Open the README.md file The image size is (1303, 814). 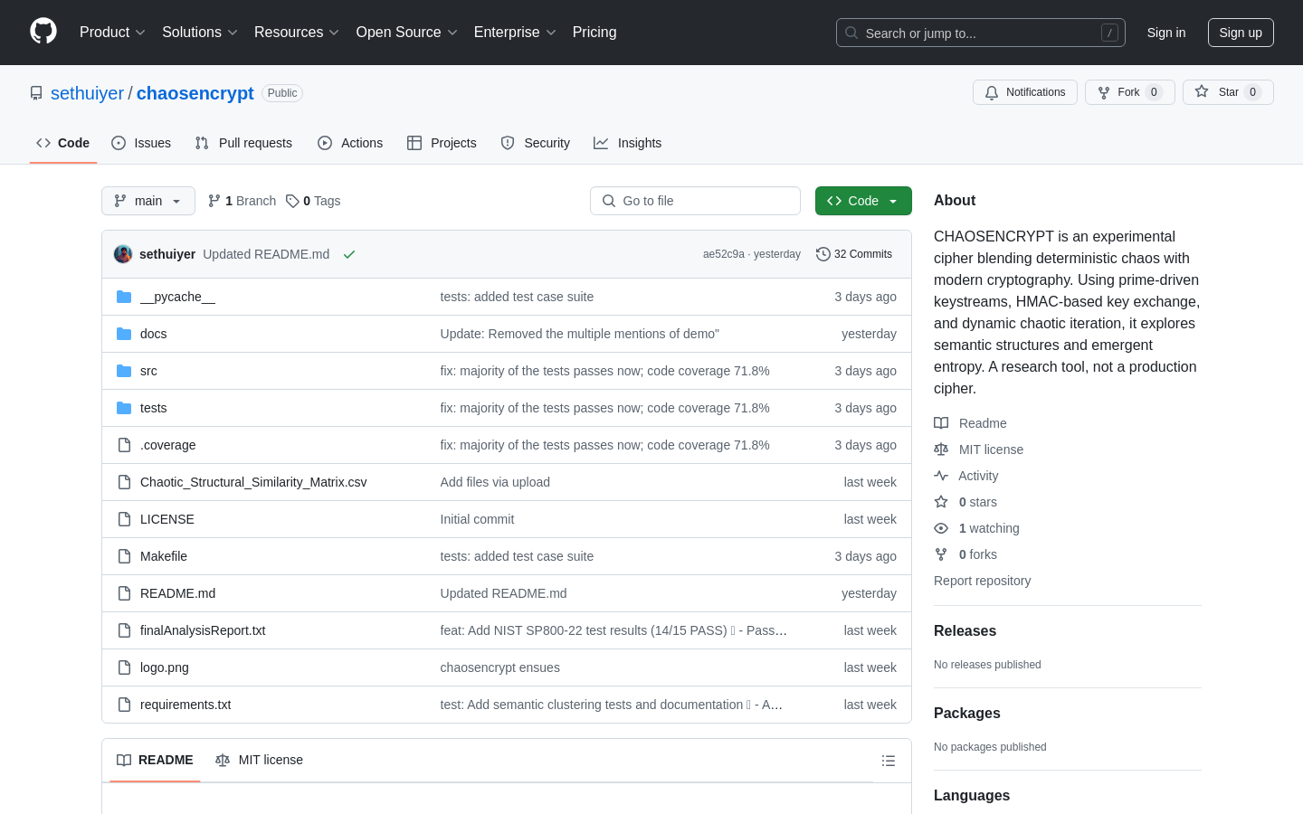click(x=177, y=593)
